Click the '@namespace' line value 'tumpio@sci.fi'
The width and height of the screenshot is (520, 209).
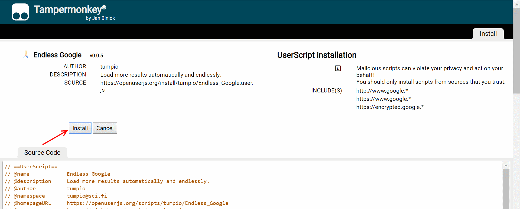[87, 196]
